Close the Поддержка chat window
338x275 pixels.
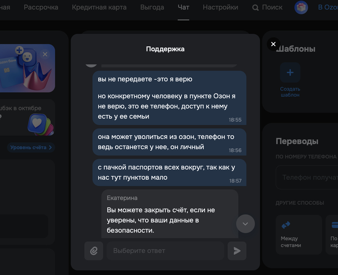click(273, 44)
